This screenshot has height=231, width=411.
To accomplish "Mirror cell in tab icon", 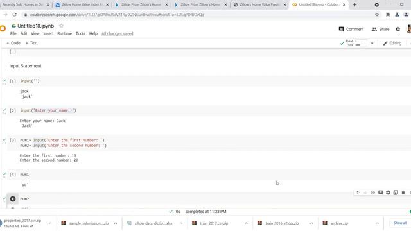I will (396, 193).
